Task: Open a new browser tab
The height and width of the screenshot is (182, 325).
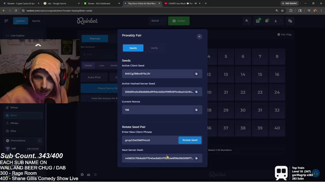Action: tap(206, 4)
